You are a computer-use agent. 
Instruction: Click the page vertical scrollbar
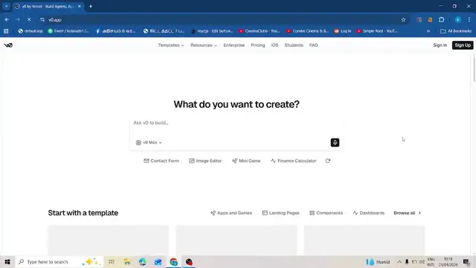click(x=474, y=68)
